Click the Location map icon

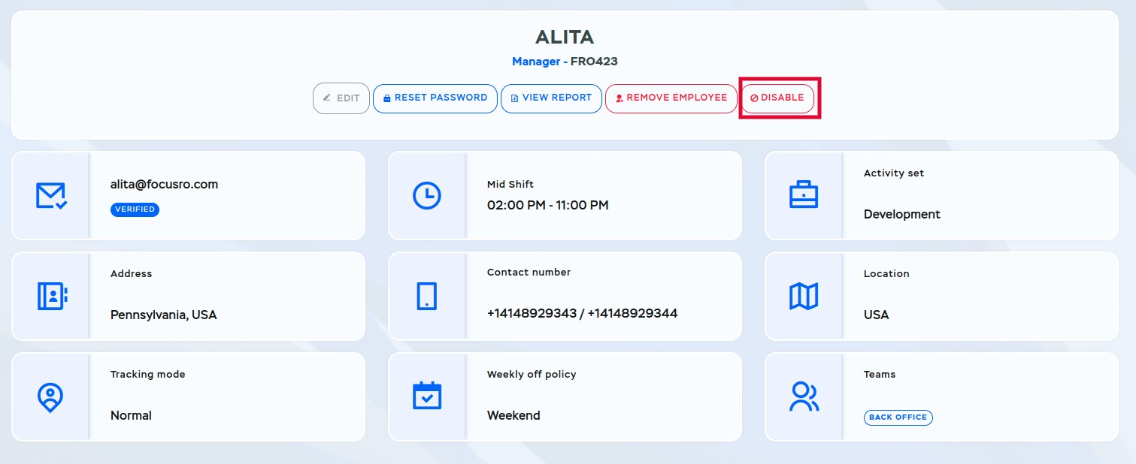tap(804, 296)
